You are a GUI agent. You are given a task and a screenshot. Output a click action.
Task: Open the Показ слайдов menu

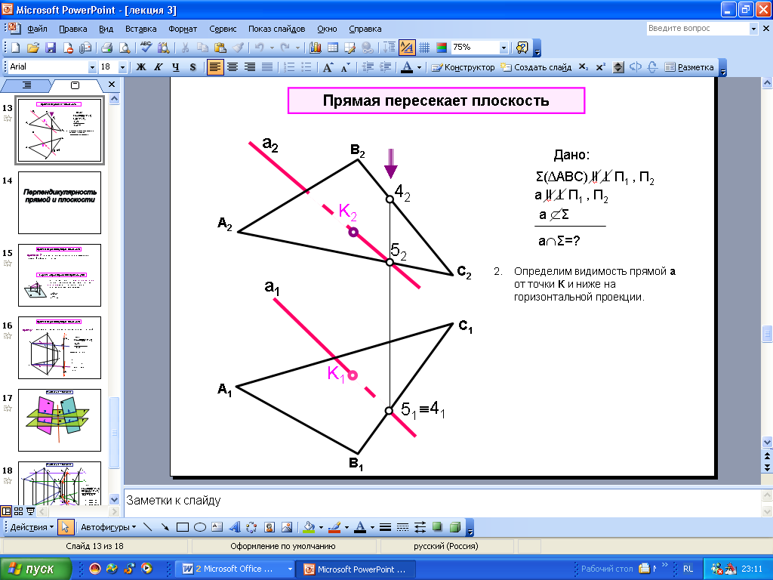(x=276, y=29)
